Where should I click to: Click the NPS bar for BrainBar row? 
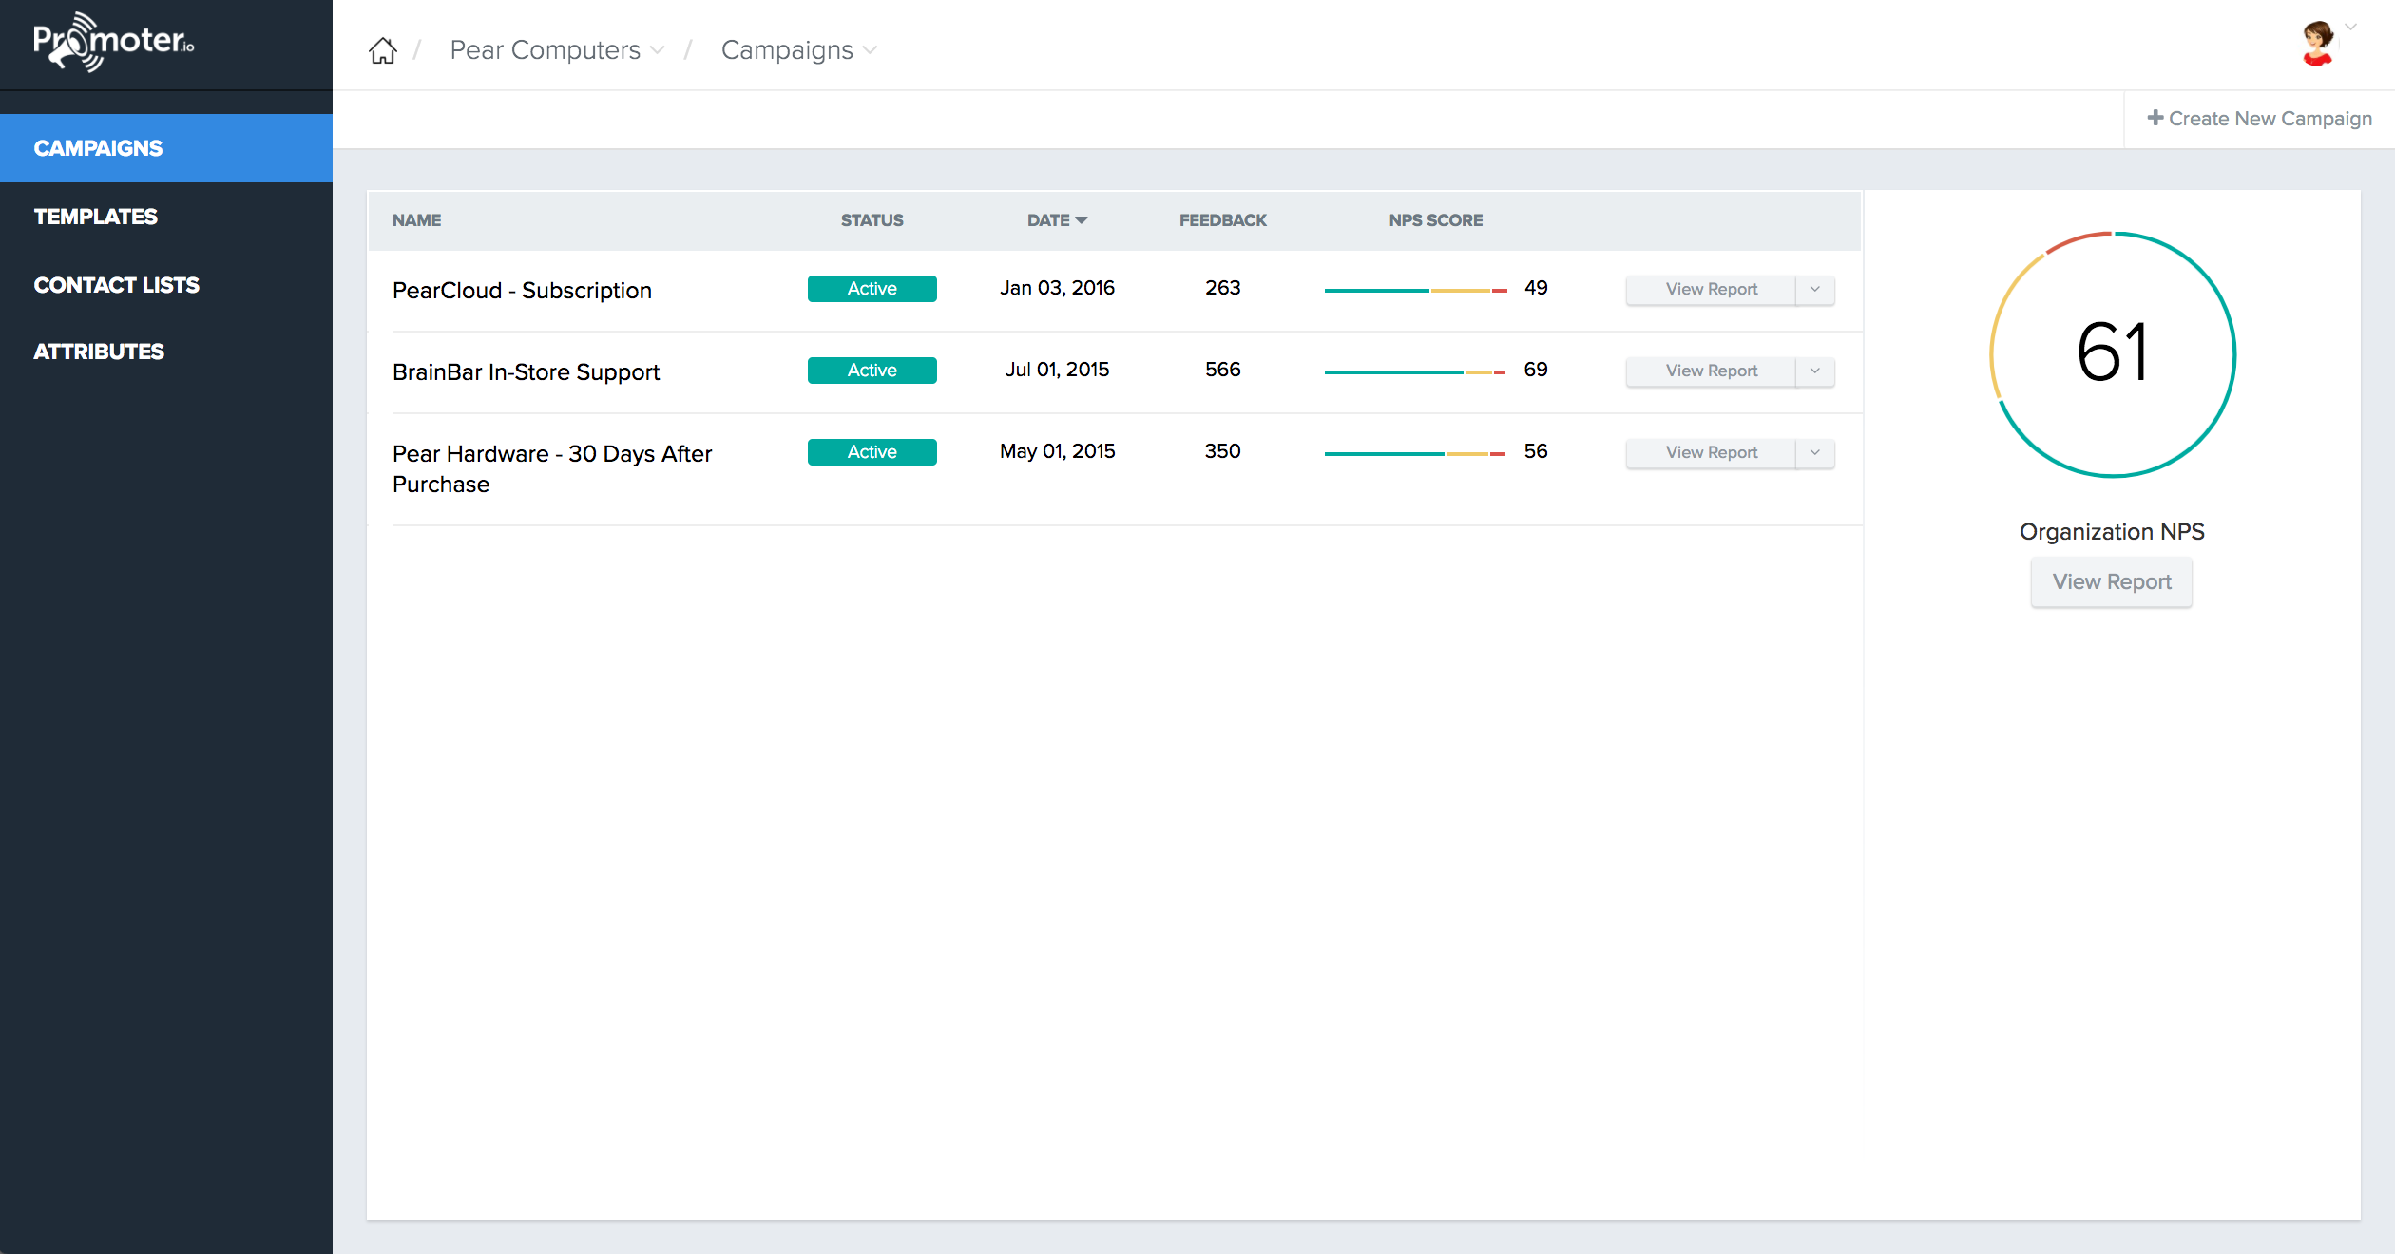pyautogui.click(x=1416, y=371)
